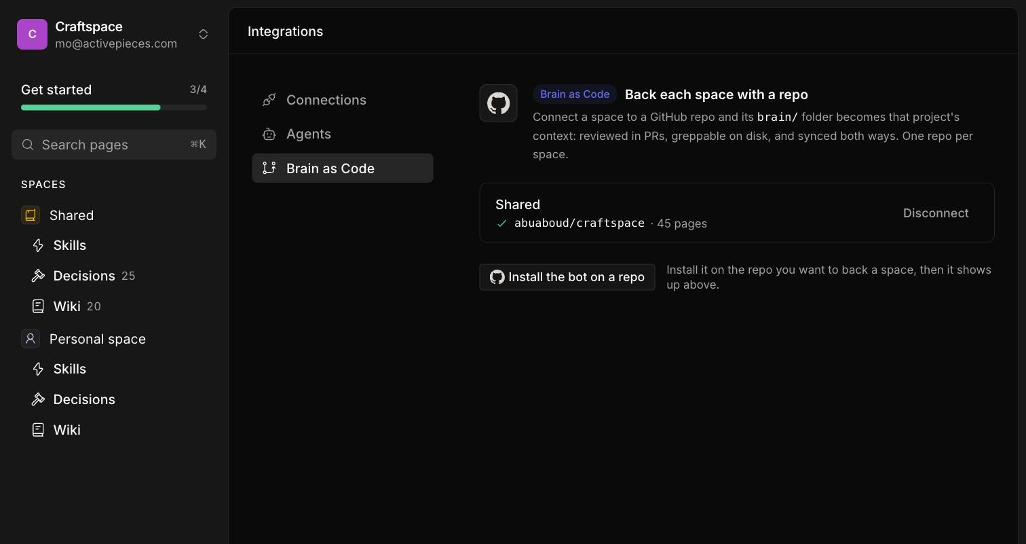
Task: Click the Brain as Code badge
Action: click(x=575, y=94)
